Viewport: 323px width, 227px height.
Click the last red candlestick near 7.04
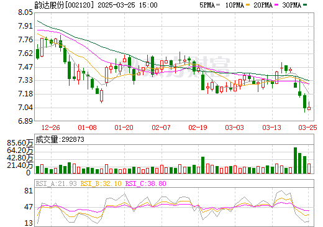(309, 108)
